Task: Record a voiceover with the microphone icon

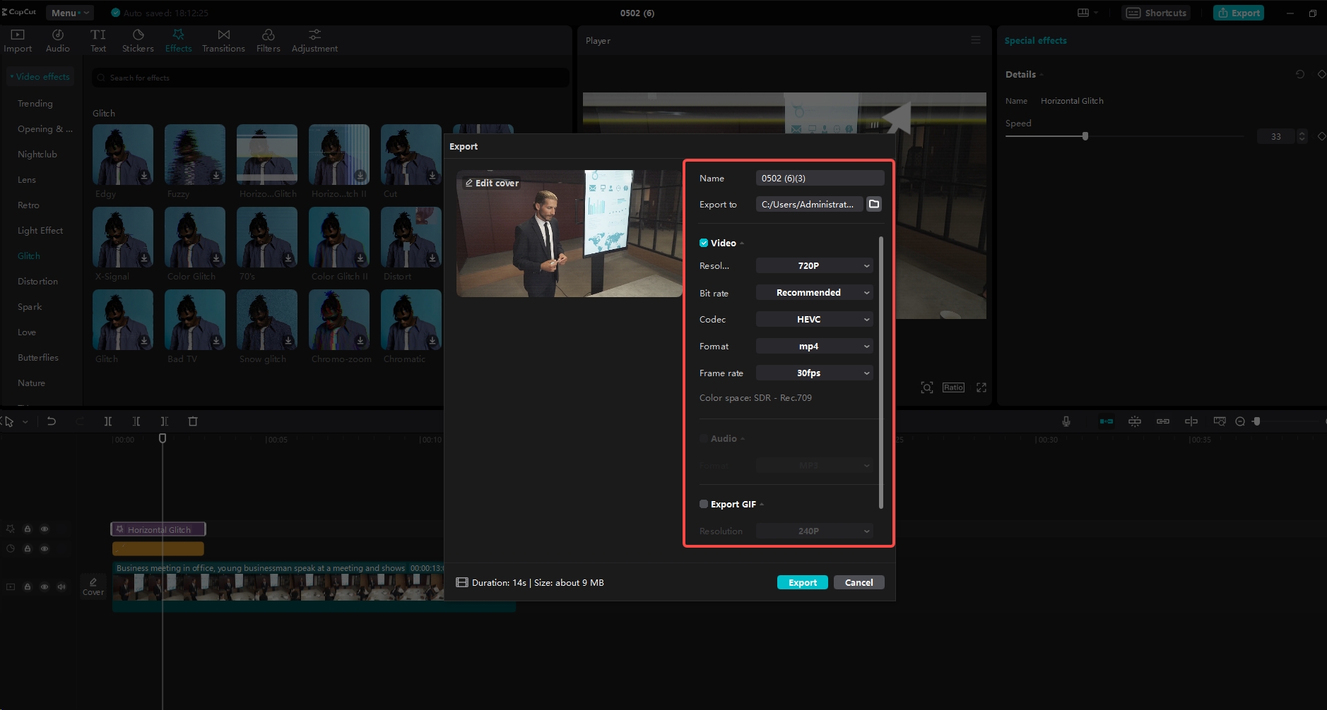Action: point(1066,421)
